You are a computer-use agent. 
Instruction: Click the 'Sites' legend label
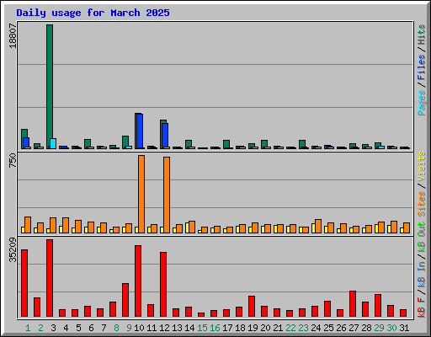click(x=422, y=204)
